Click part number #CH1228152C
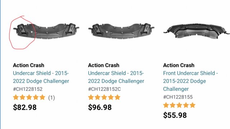 105,89
